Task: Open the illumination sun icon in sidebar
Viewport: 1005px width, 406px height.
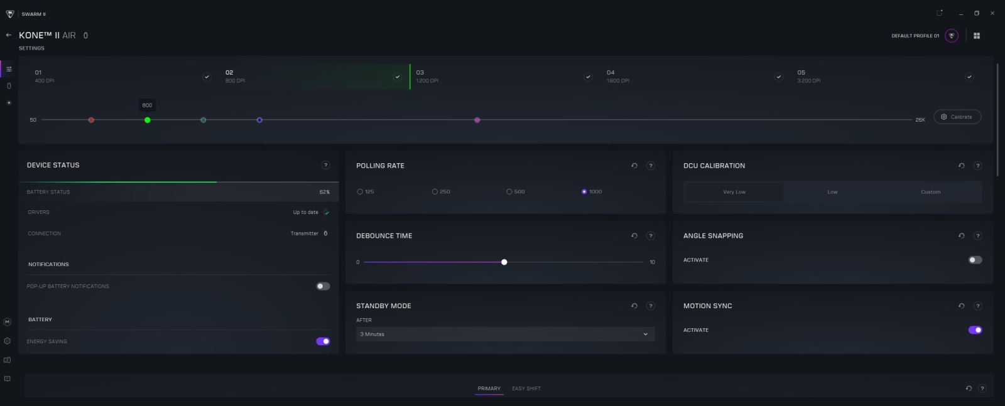Action: pos(9,102)
